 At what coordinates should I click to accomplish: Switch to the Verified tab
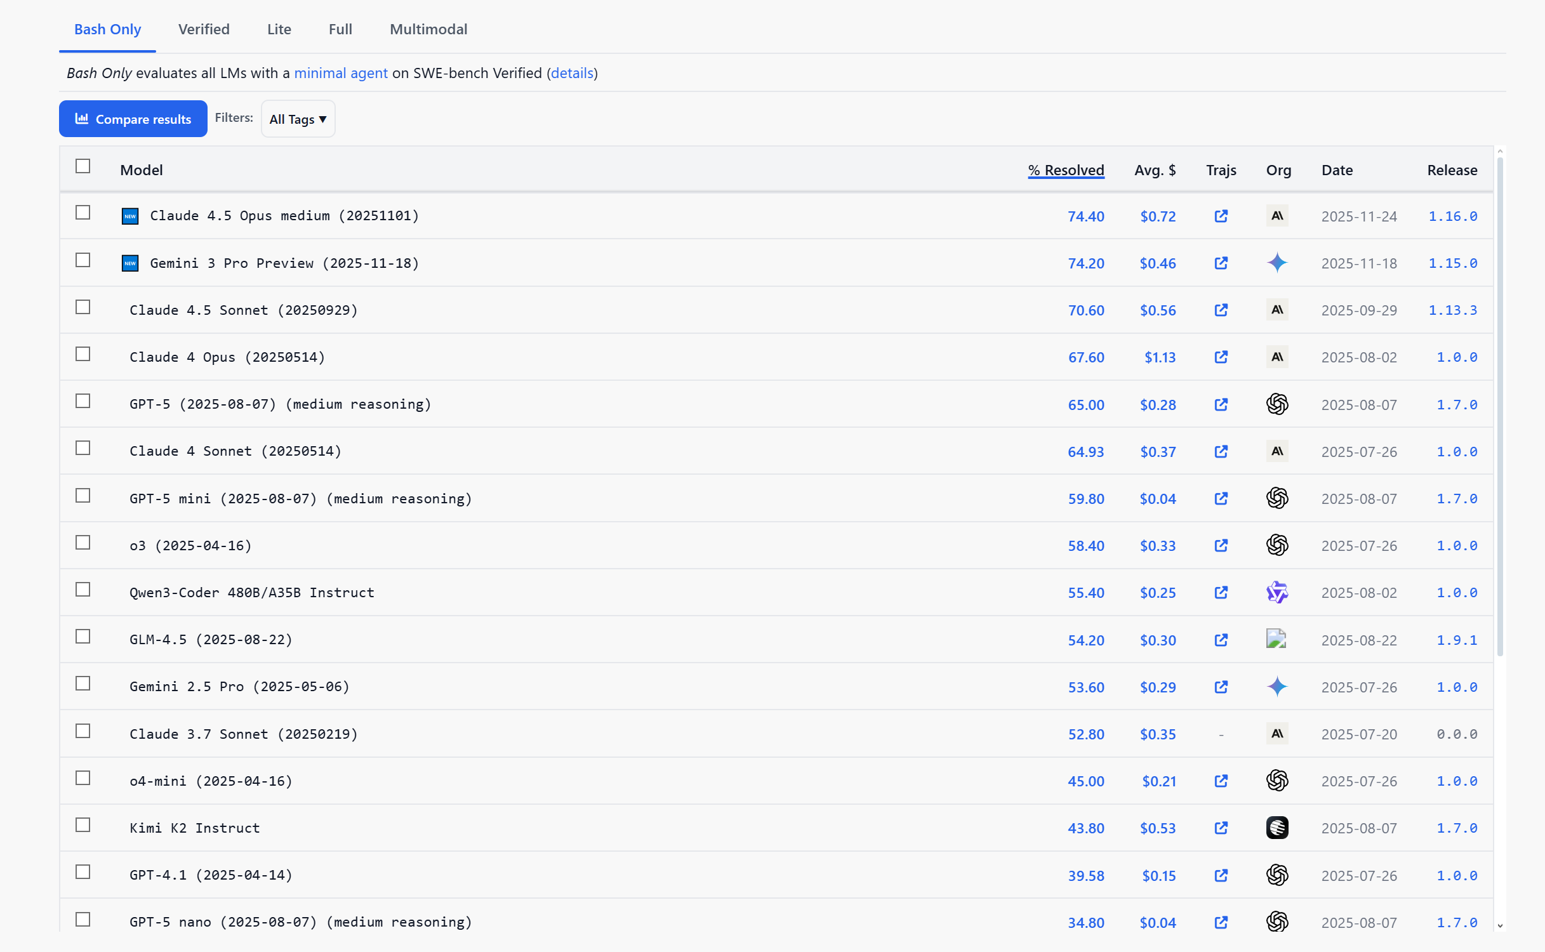pos(204,29)
